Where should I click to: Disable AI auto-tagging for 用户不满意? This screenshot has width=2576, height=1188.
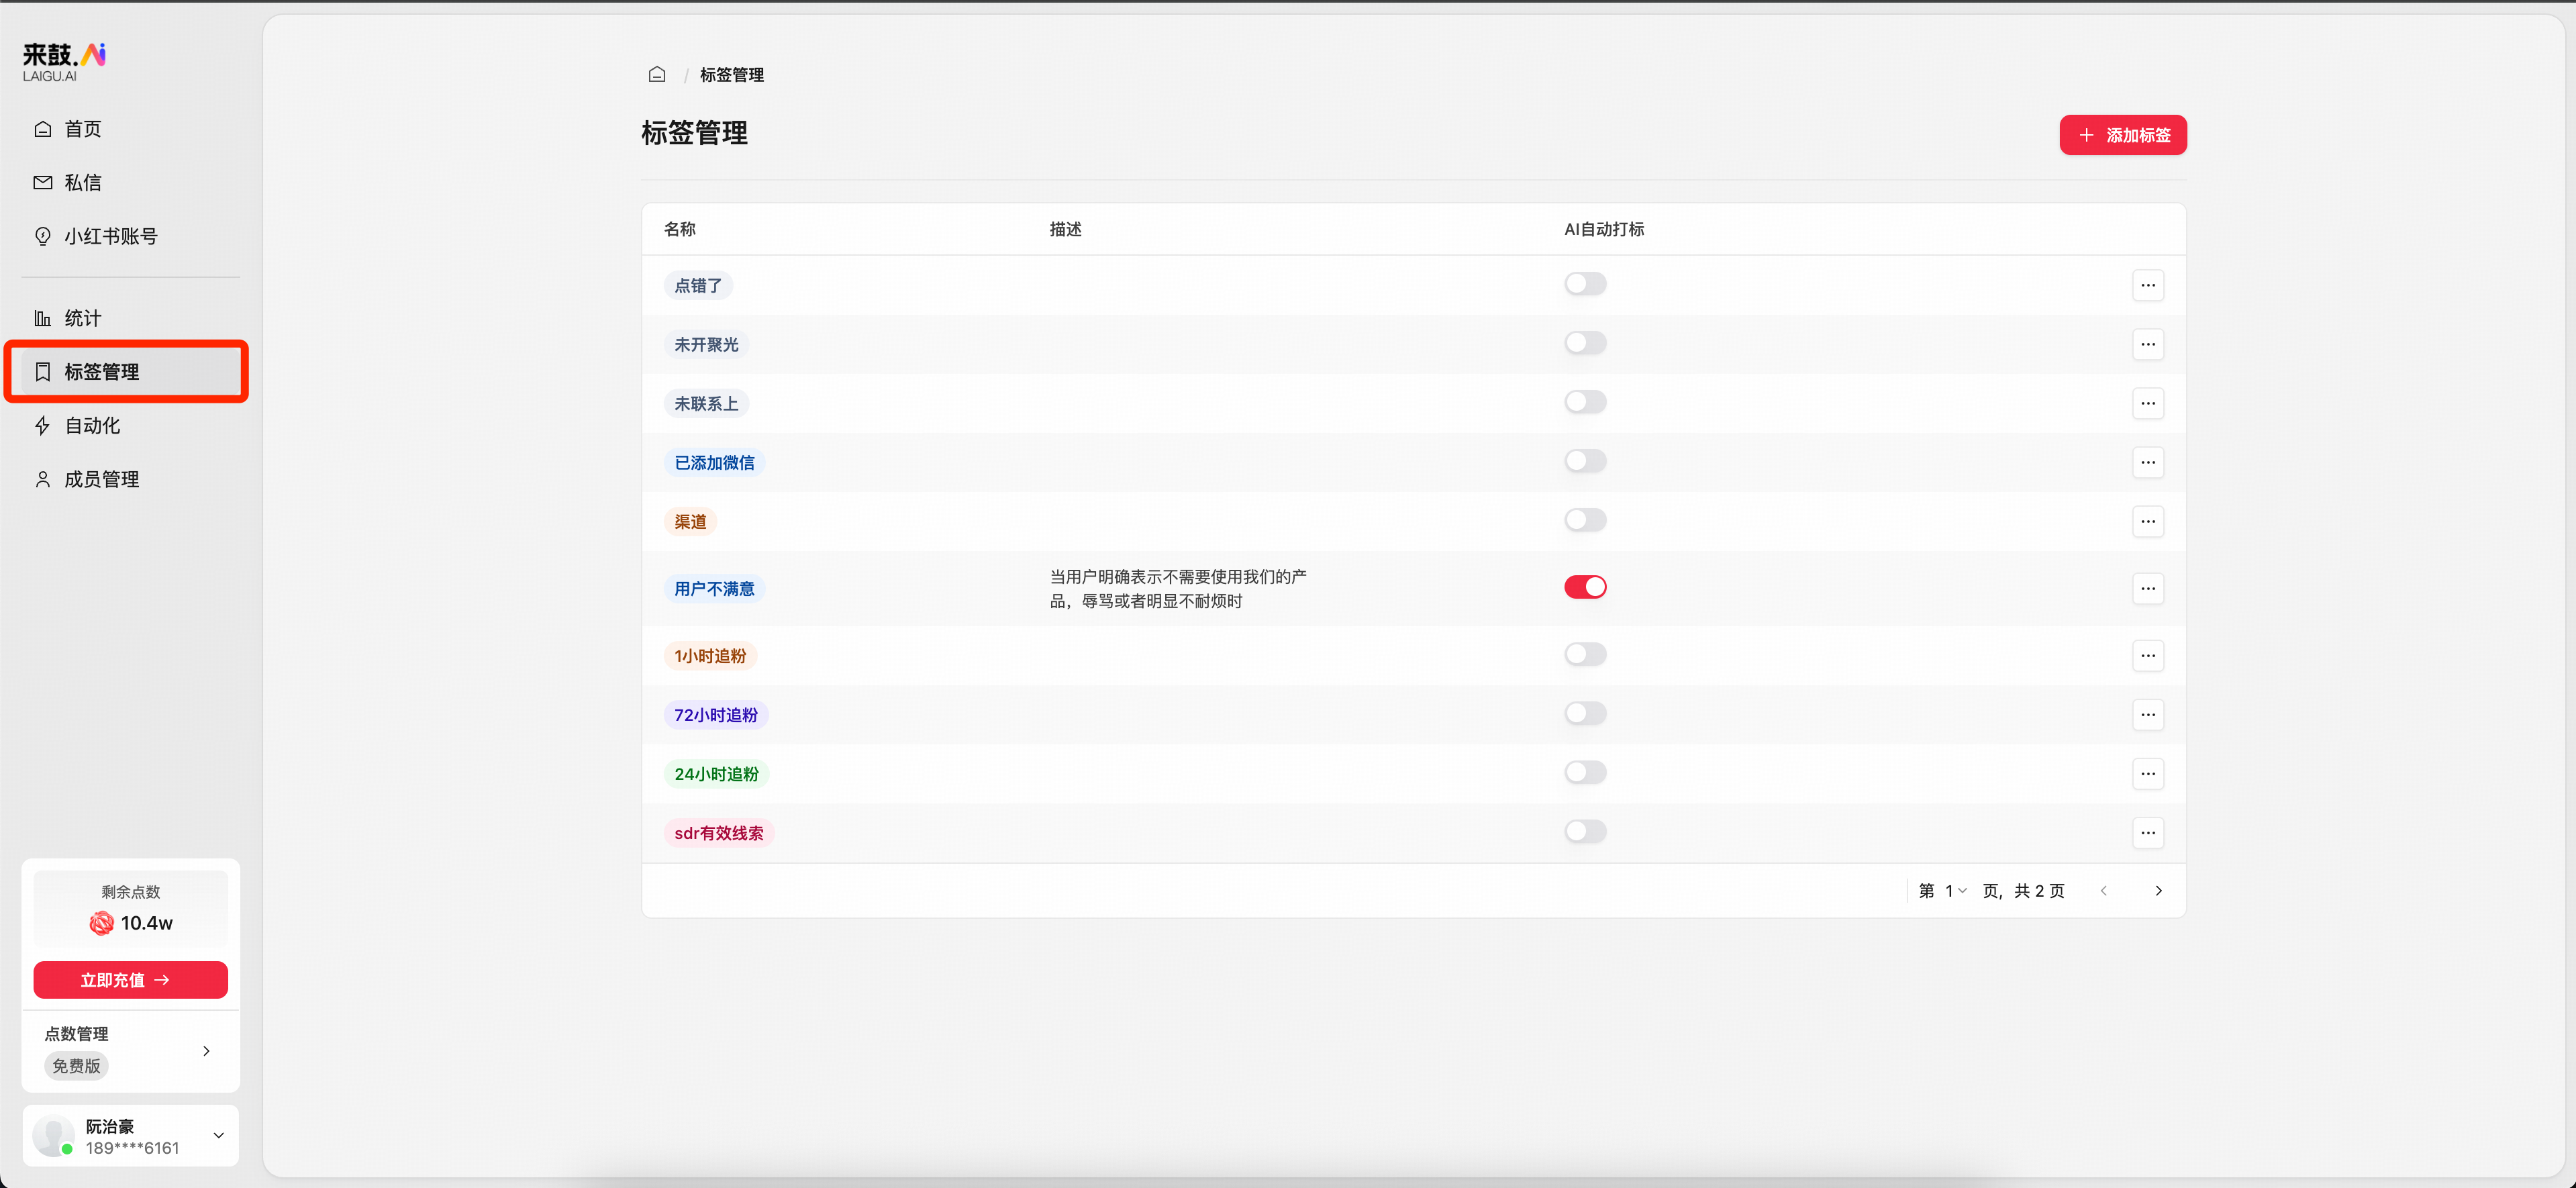point(1585,587)
